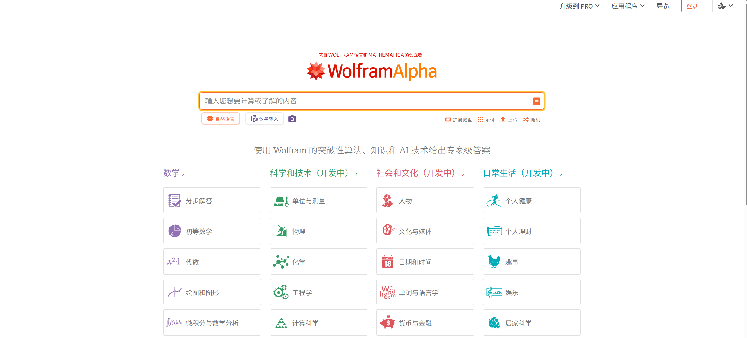Open the 初等数学 pie chart category

pos(212,231)
